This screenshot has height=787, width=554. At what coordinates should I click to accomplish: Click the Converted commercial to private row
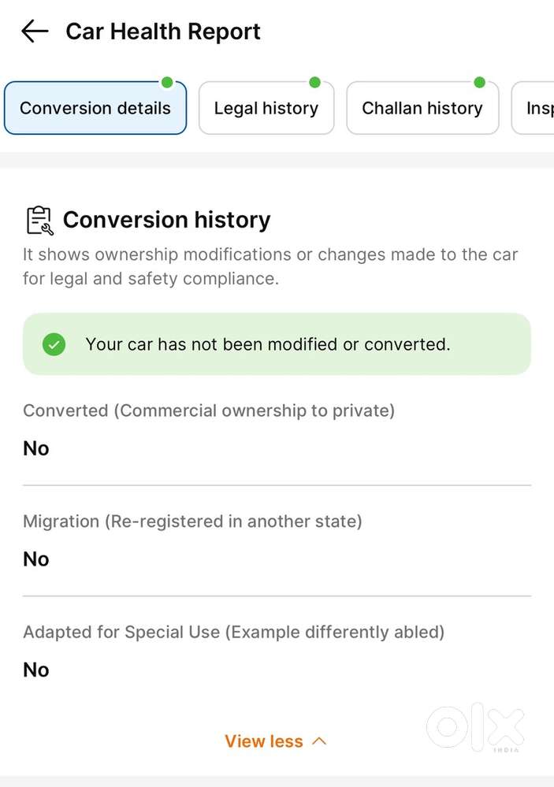coord(209,429)
